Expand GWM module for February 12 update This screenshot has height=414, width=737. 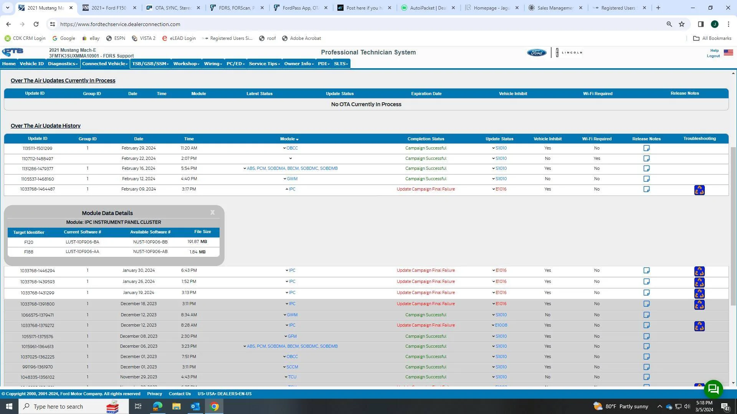[x=290, y=179]
